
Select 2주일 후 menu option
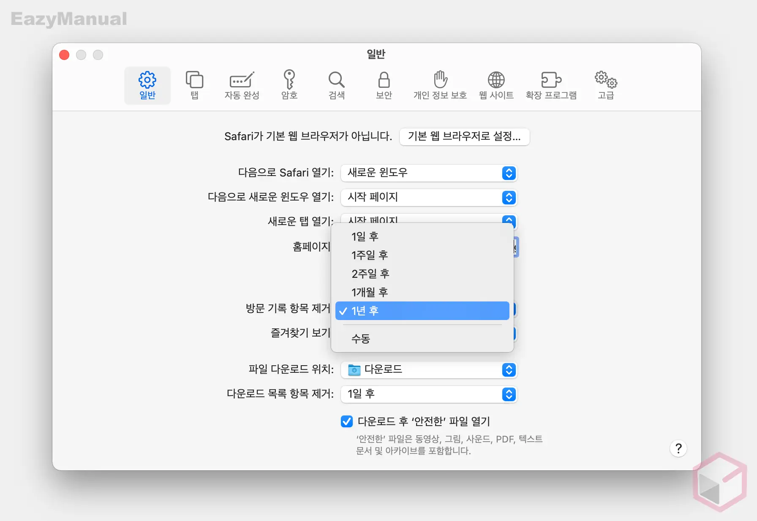click(x=422, y=274)
